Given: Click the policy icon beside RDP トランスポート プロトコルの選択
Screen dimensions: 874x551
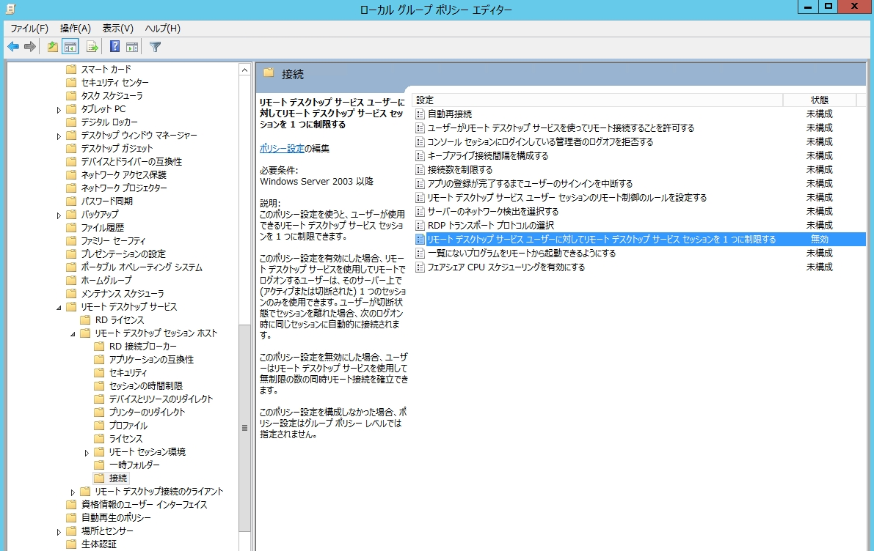Looking at the screenshot, I should (x=420, y=226).
